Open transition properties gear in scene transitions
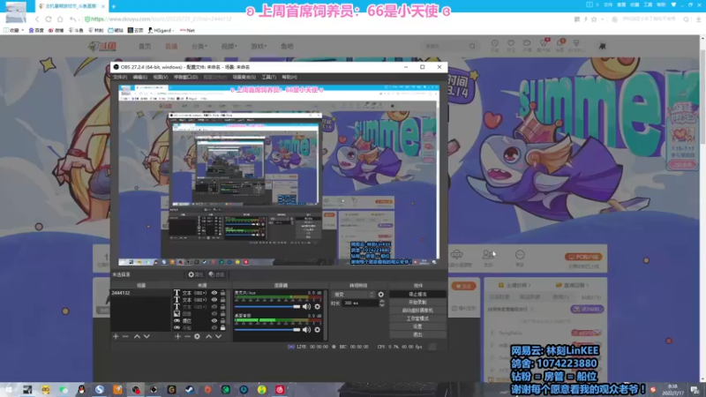Image resolution: width=706 pixels, height=397 pixels. tap(381, 295)
